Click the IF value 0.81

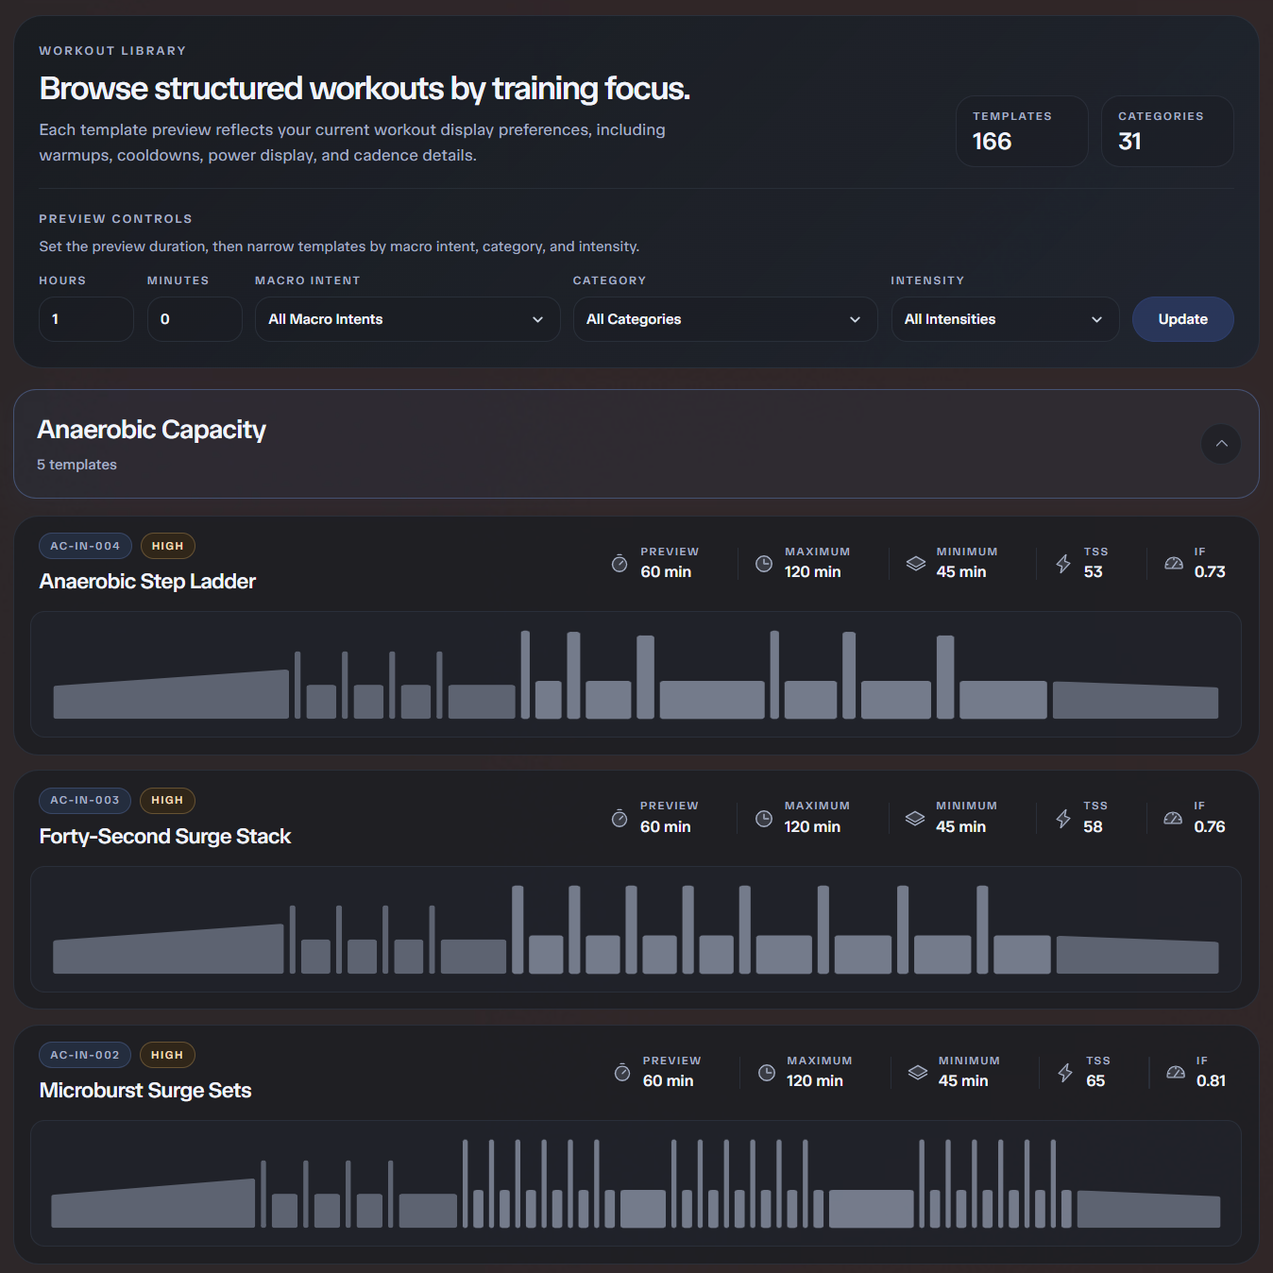(1212, 1081)
